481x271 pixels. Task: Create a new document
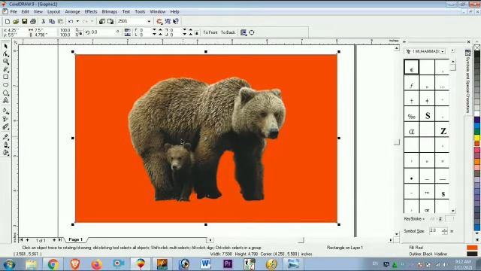(8, 21)
